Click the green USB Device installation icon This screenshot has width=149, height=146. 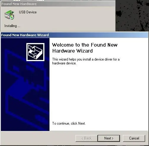coord(9,15)
